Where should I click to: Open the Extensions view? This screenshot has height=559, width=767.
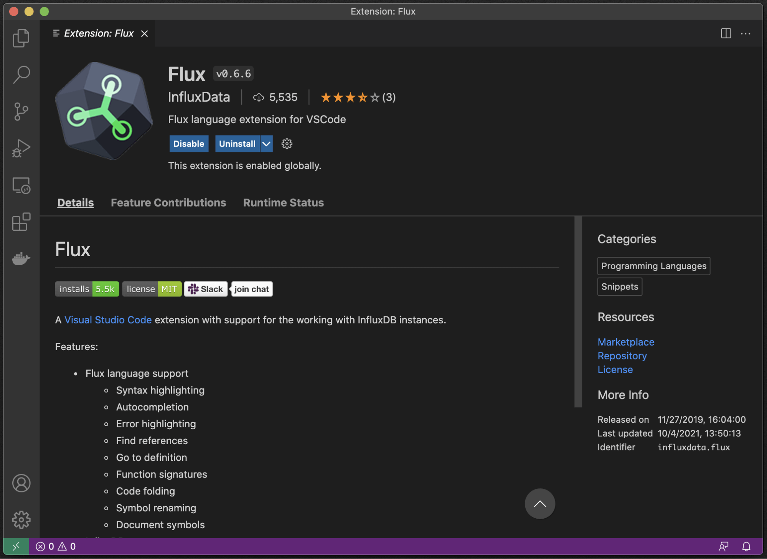pos(21,222)
